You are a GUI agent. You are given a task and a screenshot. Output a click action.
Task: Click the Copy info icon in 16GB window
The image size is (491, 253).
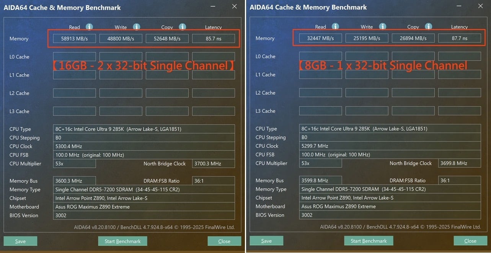pyautogui.click(x=183, y=27)
